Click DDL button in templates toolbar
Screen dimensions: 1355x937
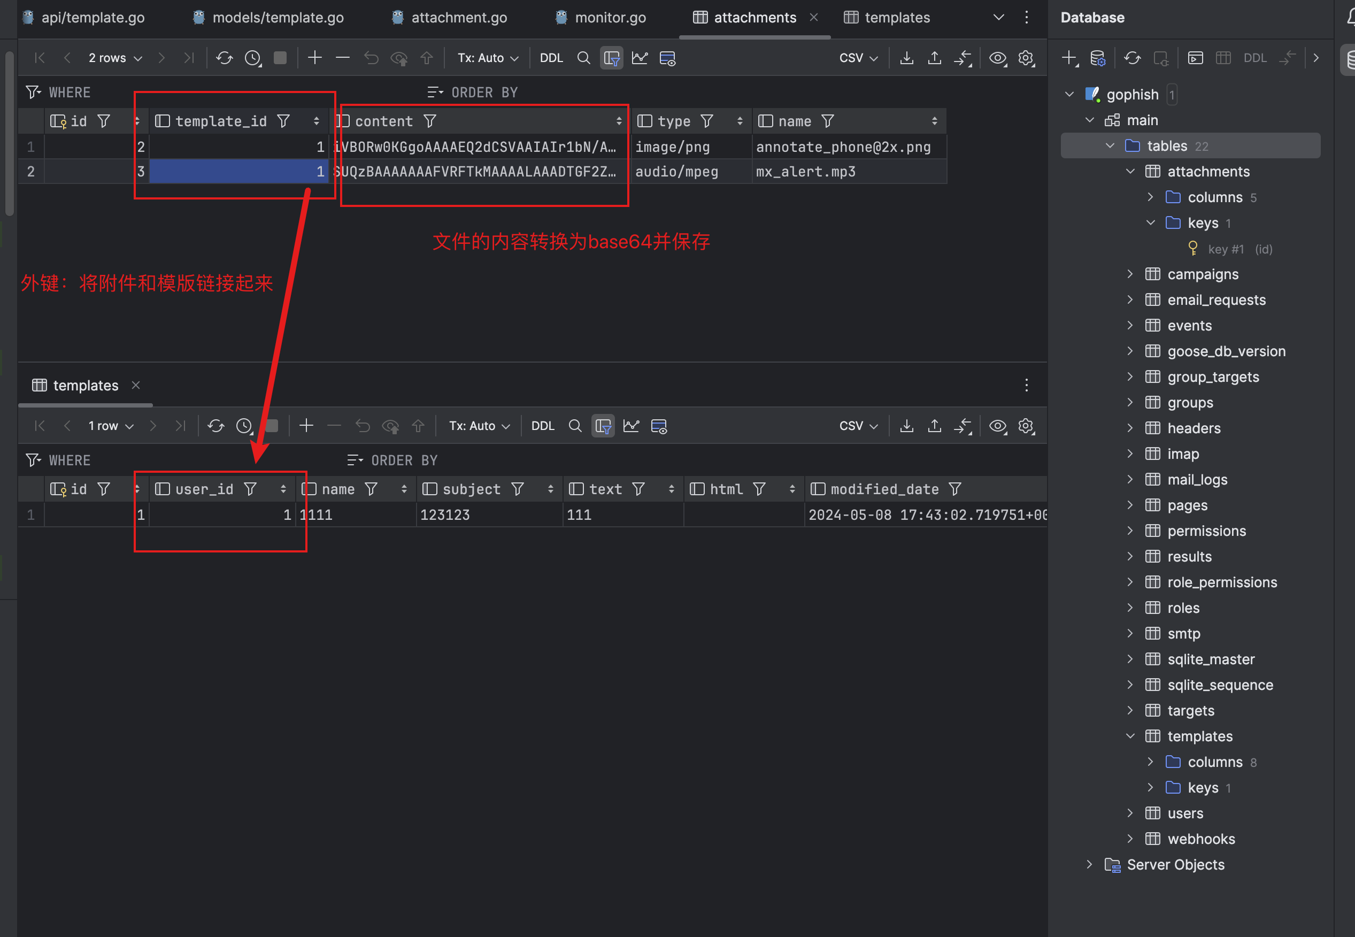coord(543,426)
